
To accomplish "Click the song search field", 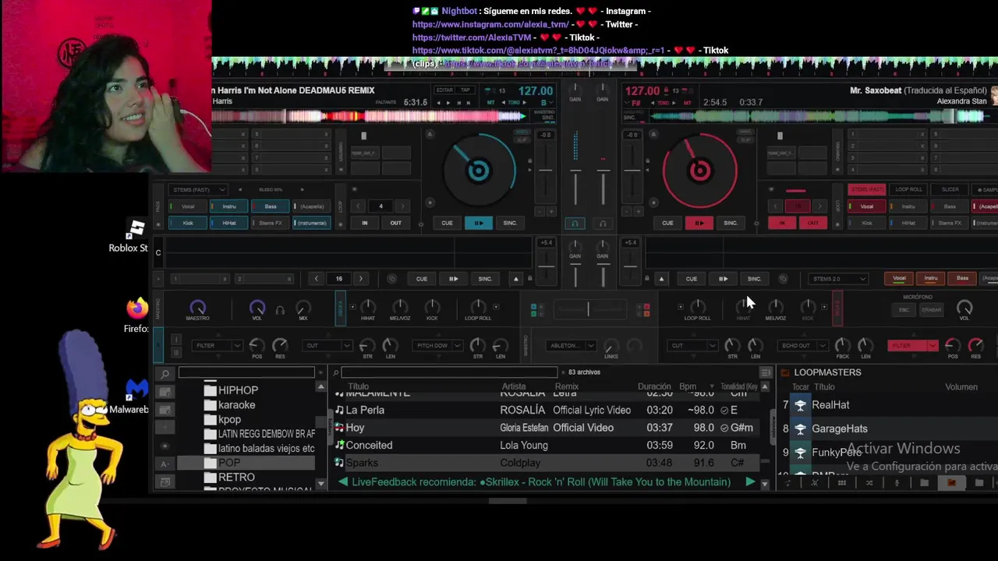I will click(x=449, y=372).
